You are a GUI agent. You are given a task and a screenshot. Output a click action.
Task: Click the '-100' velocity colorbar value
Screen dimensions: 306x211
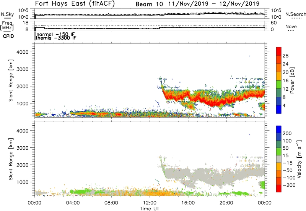(x=289, y=178)
